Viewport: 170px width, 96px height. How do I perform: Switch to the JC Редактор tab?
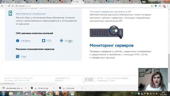(89, 2)
